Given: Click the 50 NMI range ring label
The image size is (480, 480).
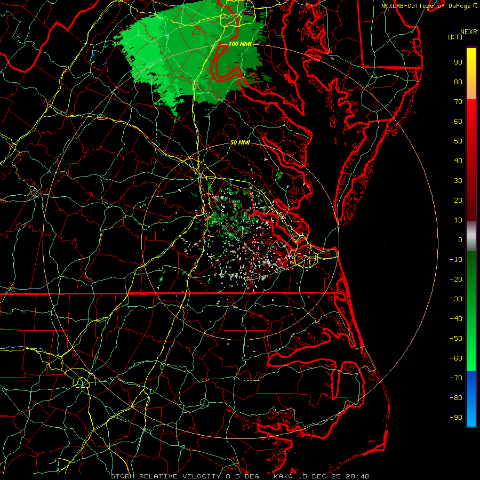Looking at the screenshot, I should [240, 142].
